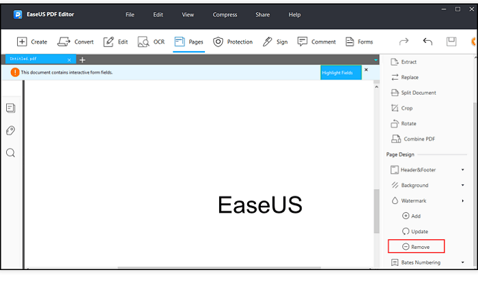The image size is (478, 283).
Task: Choose Rotate pages option
Action: point(404,123)
